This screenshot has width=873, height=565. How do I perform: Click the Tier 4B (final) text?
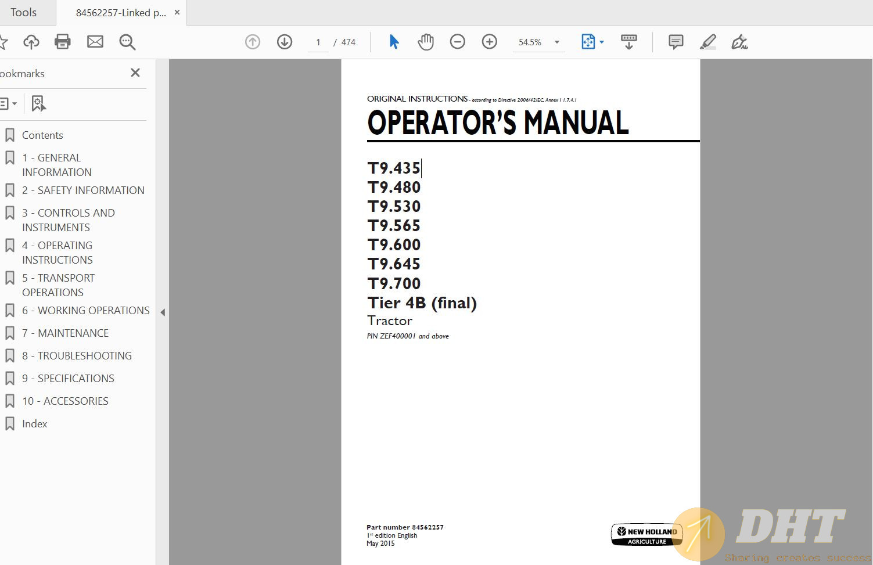point(422,303)
